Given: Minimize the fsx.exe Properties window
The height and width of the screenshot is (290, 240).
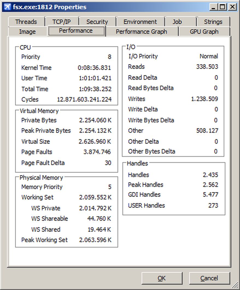Looking at the screenshot, I should [213, 7].
